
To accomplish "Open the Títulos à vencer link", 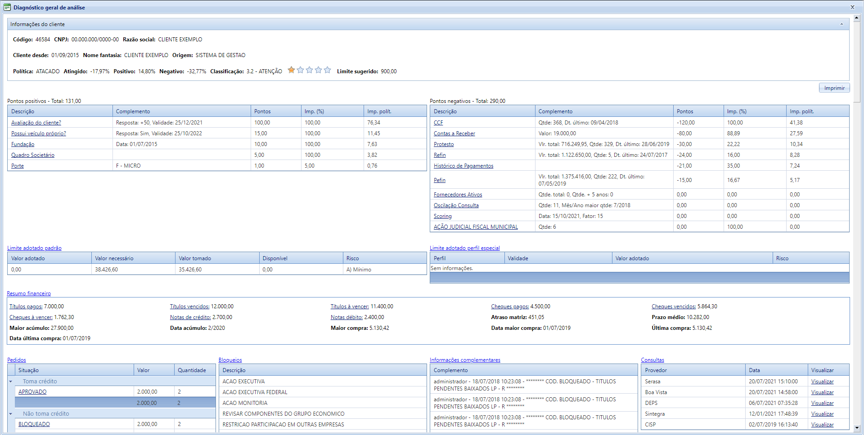I will pyautogui.click(x=350, y=306).
